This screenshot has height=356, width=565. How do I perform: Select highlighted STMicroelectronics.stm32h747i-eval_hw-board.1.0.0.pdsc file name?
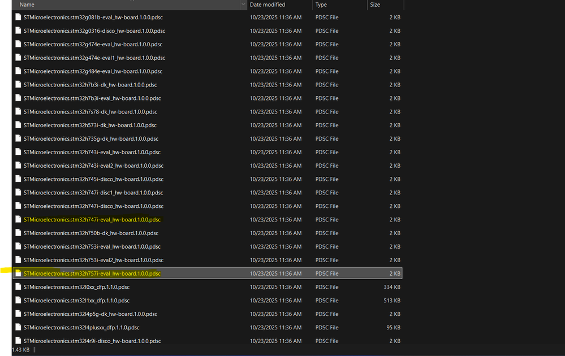92,220
